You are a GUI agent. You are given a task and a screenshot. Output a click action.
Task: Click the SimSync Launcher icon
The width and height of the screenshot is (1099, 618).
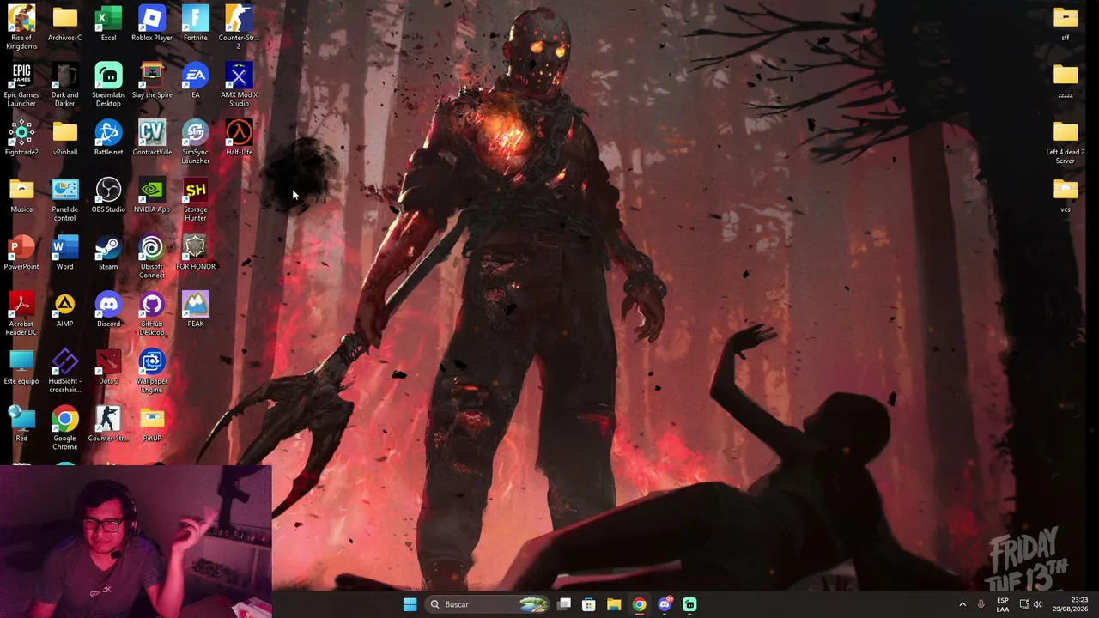pyautogui.click(x=196, y=142)
